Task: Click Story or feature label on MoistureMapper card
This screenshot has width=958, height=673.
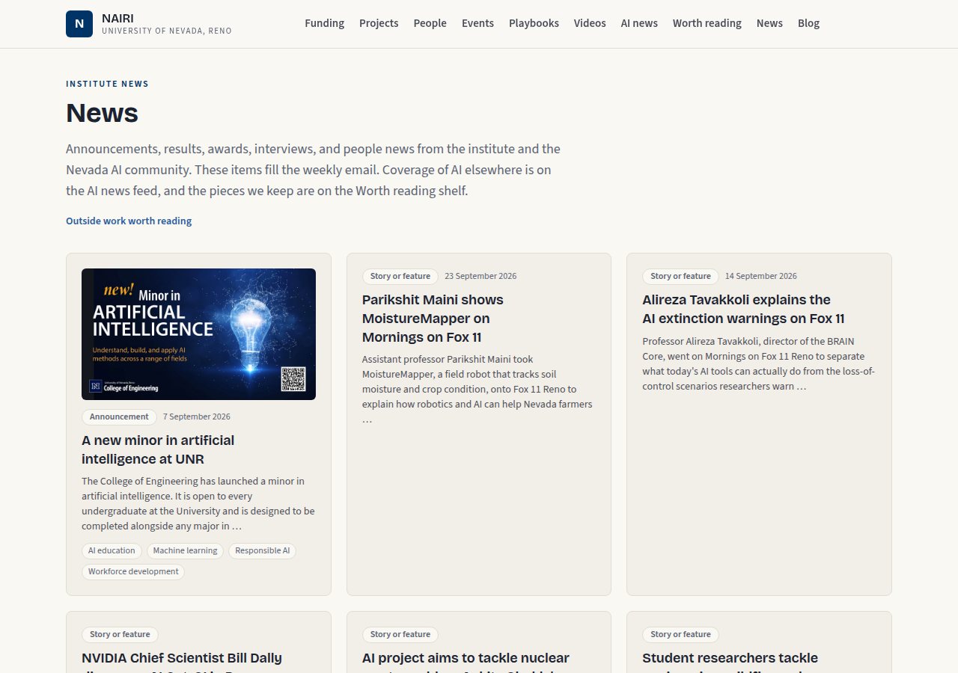Action: point(400,276)
